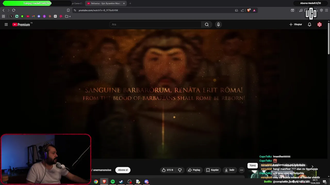Open the three-dot more actions menu

pos(242,170)
